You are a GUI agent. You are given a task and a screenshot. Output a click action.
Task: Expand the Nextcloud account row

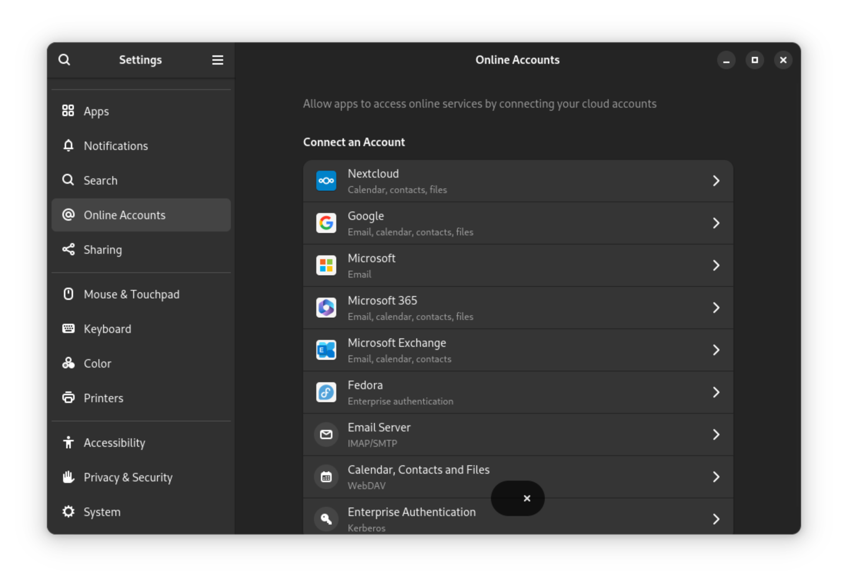(716, 180)
